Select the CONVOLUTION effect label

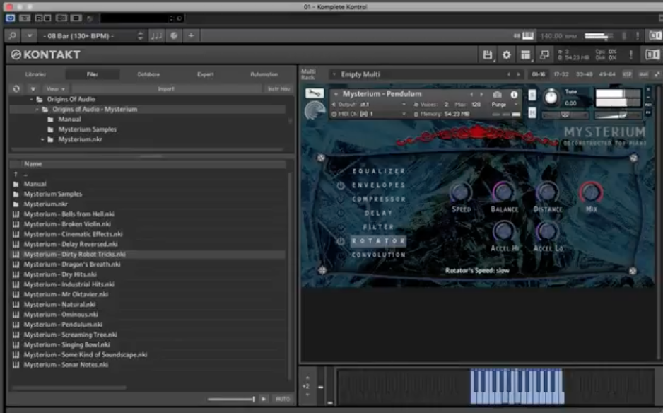click(379, 255)
